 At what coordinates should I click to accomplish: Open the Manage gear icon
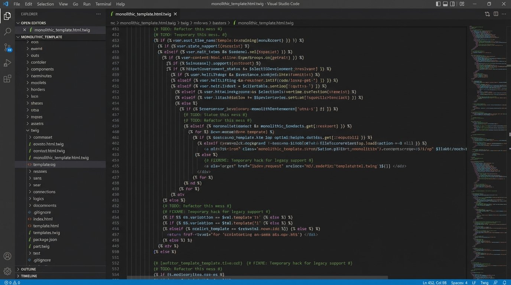(7, 271)
